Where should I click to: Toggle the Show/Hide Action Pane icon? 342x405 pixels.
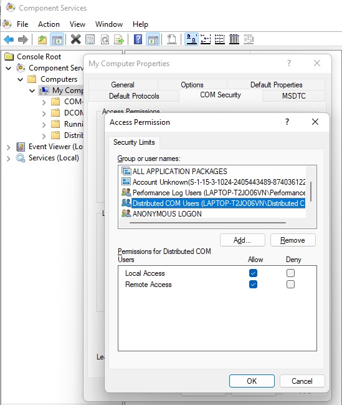[x=153, y=39]
